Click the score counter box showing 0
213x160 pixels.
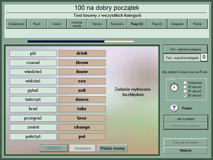(204, 57)
